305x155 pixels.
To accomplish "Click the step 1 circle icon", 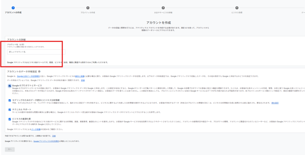I will [13, 8].
